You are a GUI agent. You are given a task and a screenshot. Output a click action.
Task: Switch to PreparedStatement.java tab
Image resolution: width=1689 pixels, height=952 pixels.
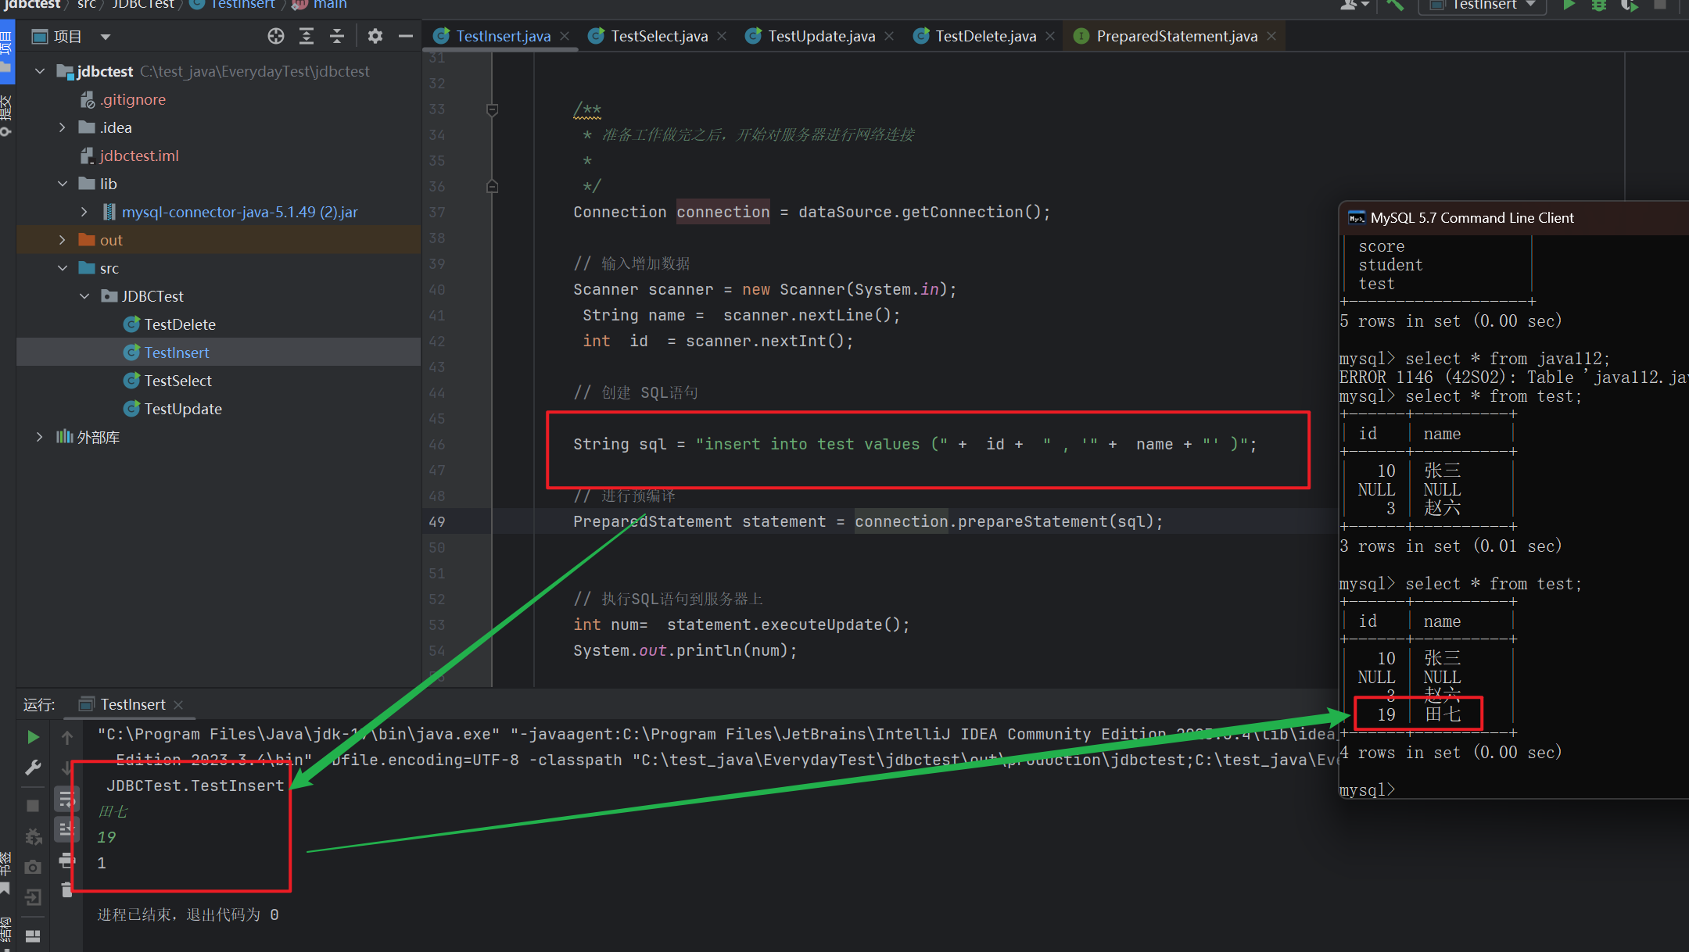pyautogui.click(x=1177, y=36)
